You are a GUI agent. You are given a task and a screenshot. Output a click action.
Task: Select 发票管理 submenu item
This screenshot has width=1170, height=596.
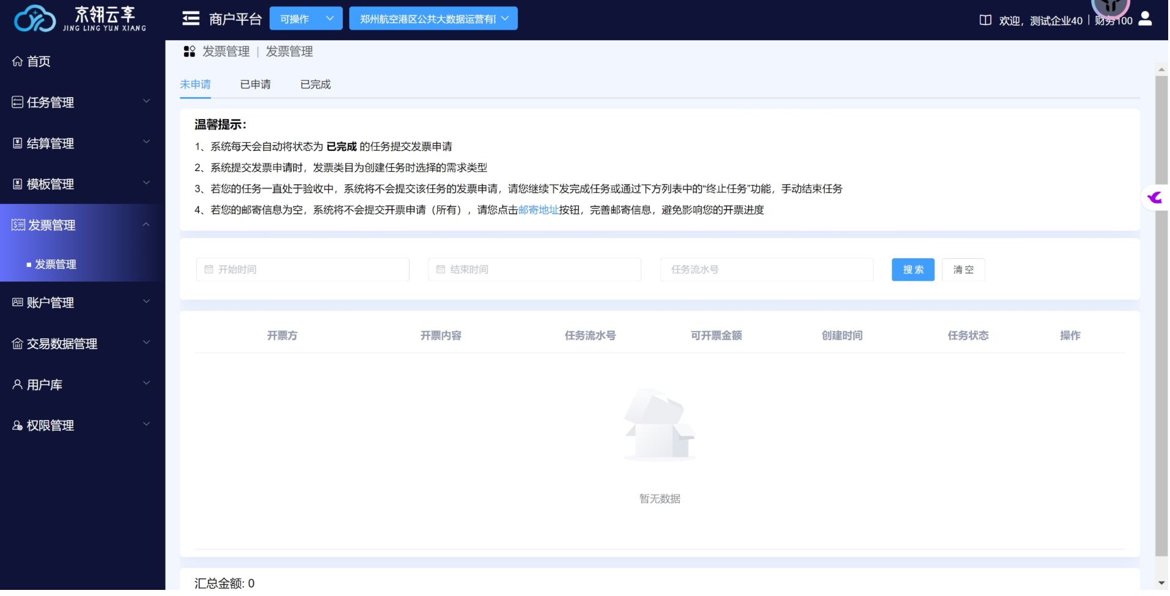point(56,264)
